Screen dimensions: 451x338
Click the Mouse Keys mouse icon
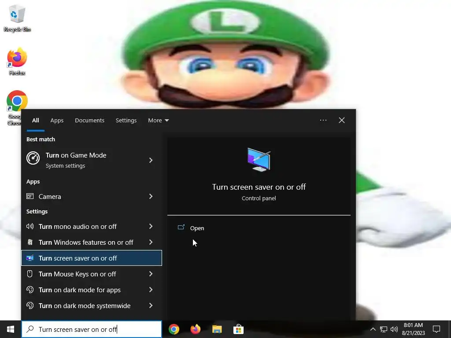click(x=30, y=274)
